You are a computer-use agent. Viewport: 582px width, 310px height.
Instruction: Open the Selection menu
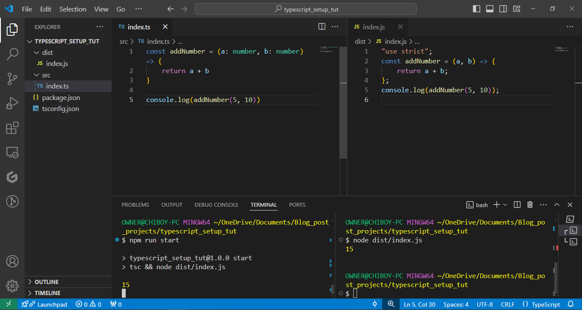coord(72,9)
